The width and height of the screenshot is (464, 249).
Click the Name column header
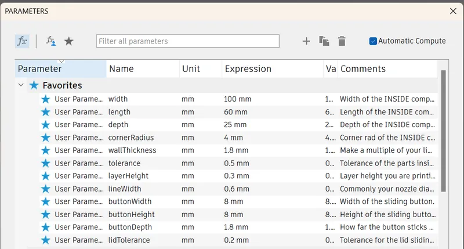[143, 68]
